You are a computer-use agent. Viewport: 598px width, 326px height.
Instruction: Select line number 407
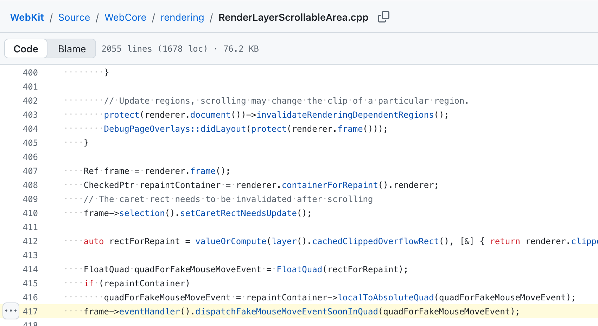click(30, 171)
